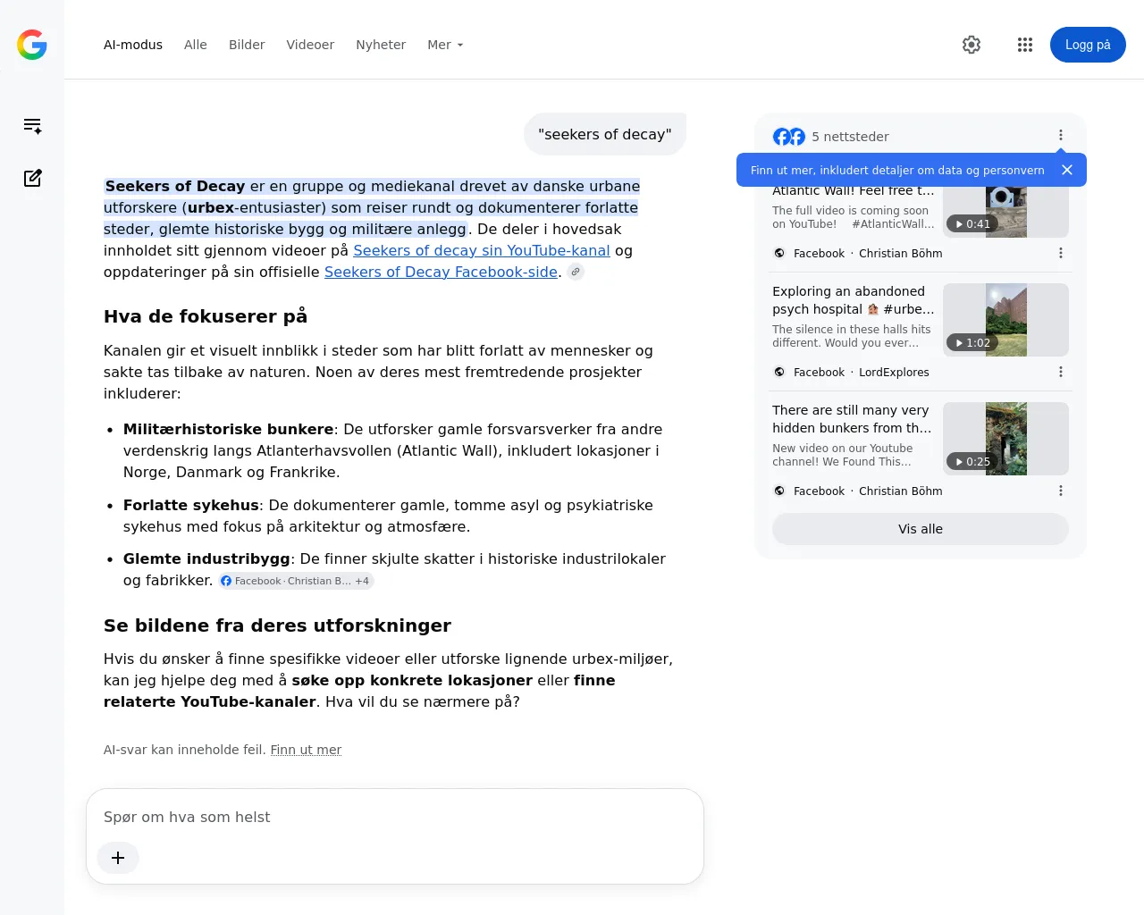Open three-dot menu beside 5 nettsteder
The image size is (1144, 915).
pyautogui.click(x=1061, y=135)
